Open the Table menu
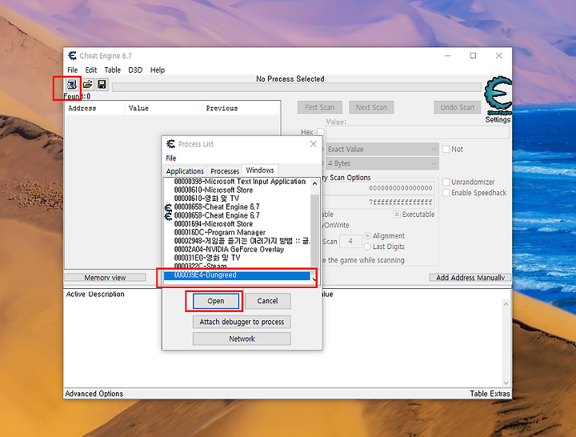576x437 pixels. [x=113, y=70]
